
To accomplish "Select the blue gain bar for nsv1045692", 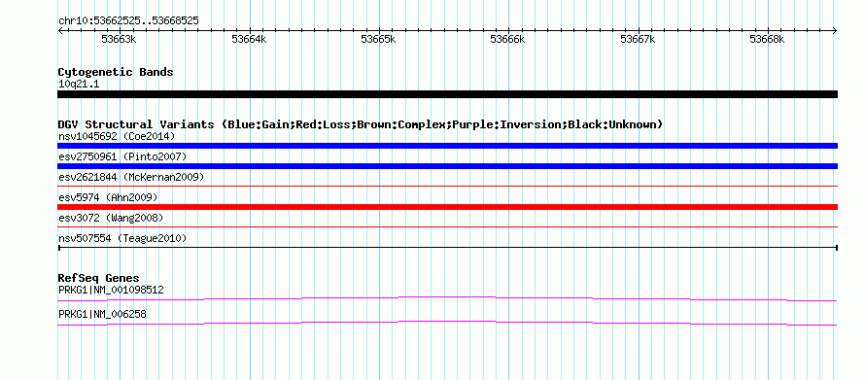I will [447, 146].
